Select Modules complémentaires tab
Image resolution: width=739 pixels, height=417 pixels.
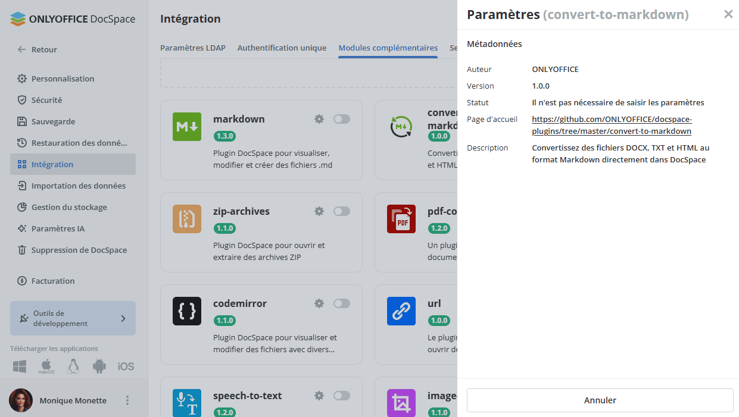pyautogui.click(x=388, y=48)
